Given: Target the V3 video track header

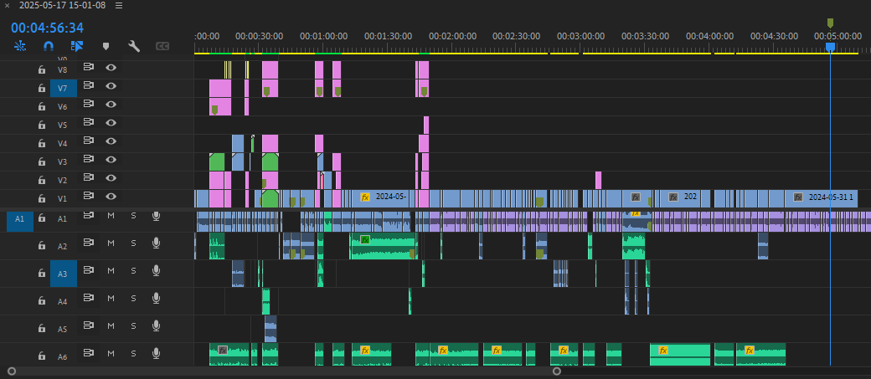Looking at the screenshot, I should [63, 161].
